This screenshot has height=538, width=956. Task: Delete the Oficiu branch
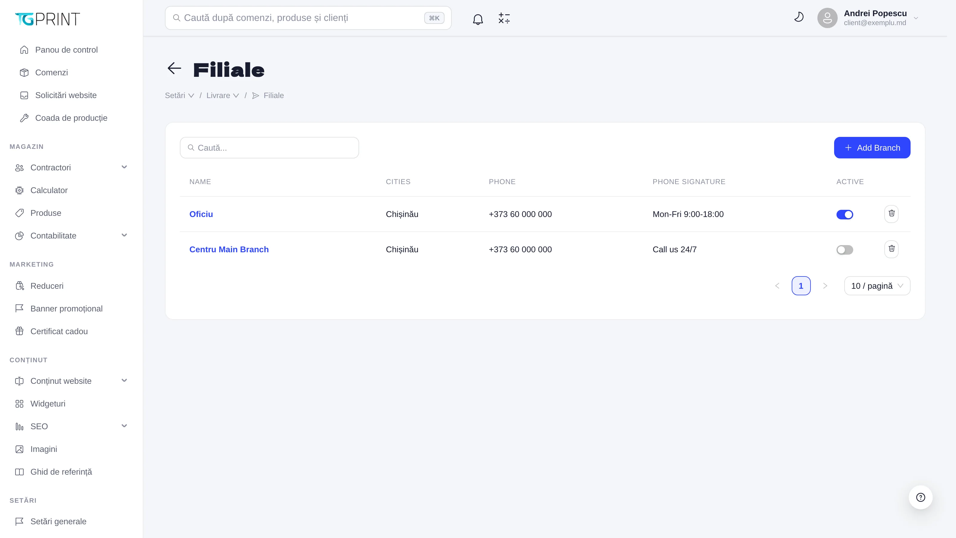[891, 214]
